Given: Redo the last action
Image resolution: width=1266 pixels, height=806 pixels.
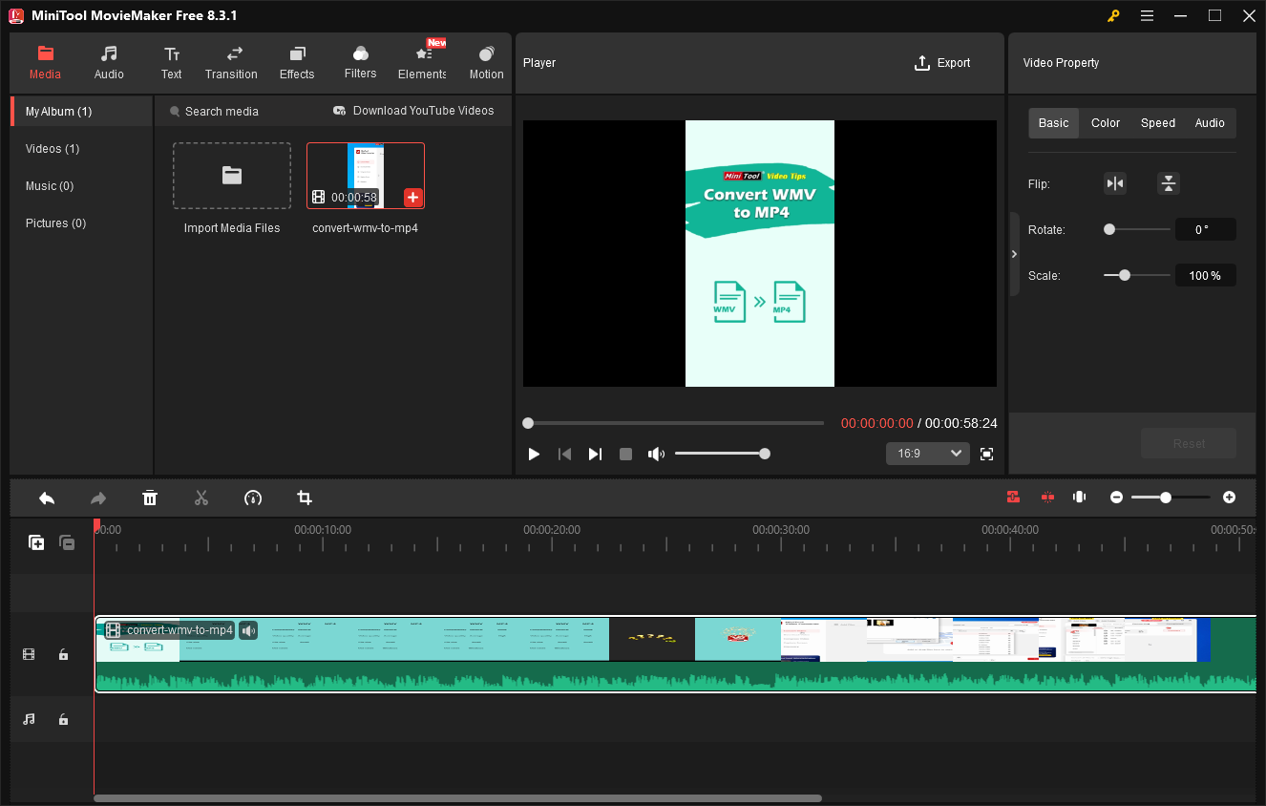Looking at the screenshot, I should (97, 498).
